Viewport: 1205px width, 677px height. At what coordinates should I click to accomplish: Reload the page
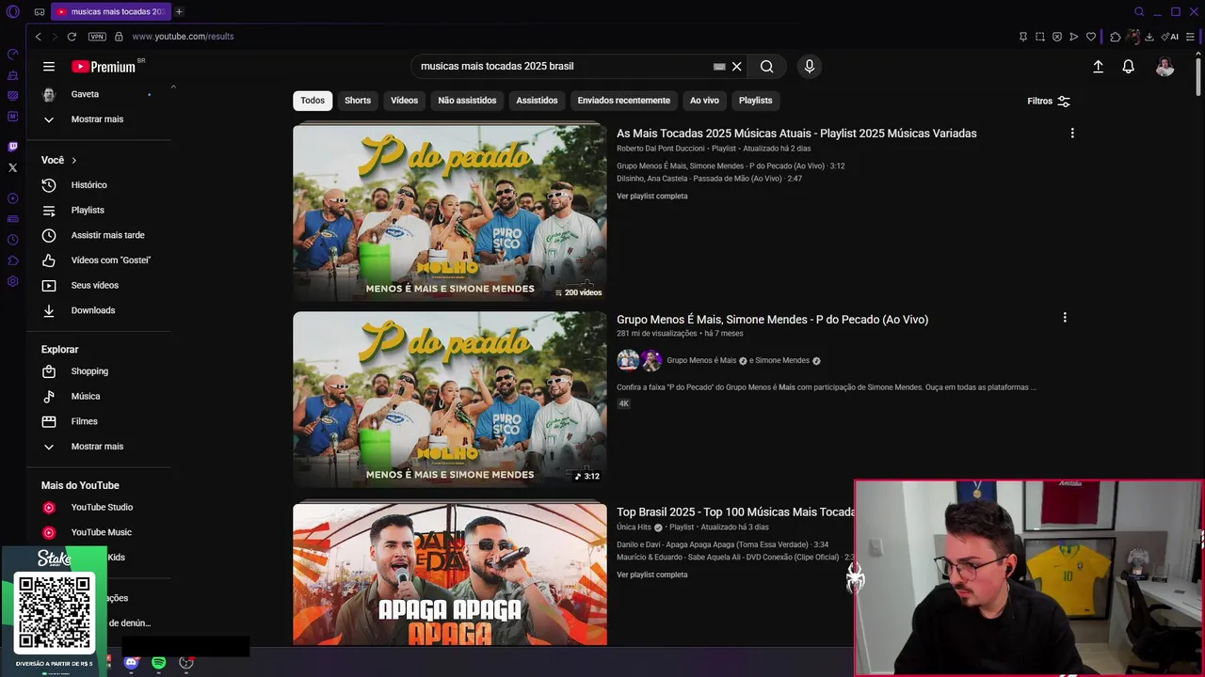point(72,37)
